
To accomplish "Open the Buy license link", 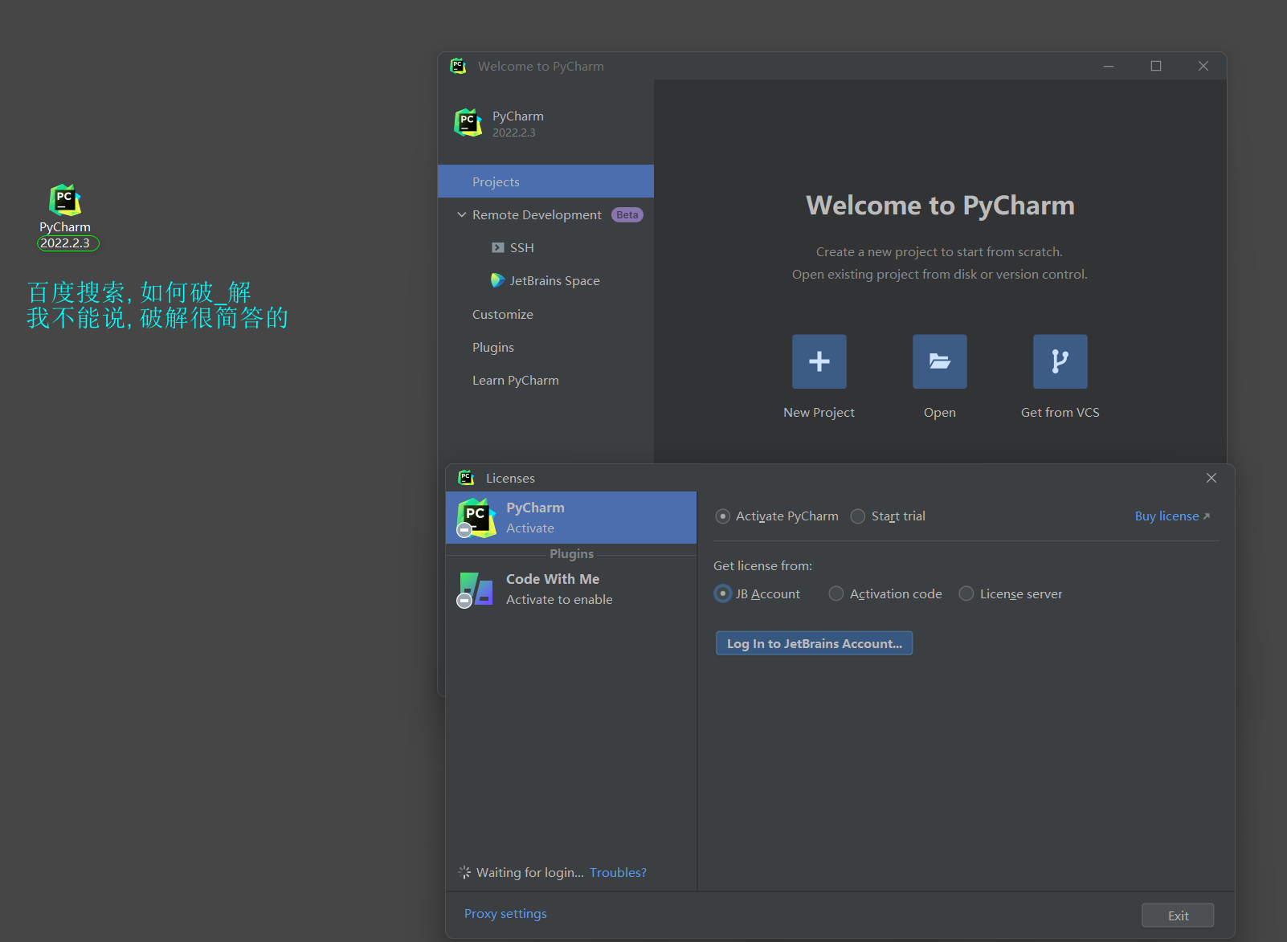I will tap(1172, 516).
